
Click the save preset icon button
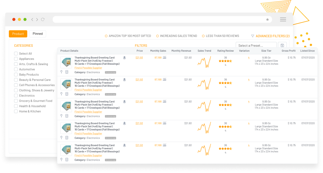coord(282,45)
